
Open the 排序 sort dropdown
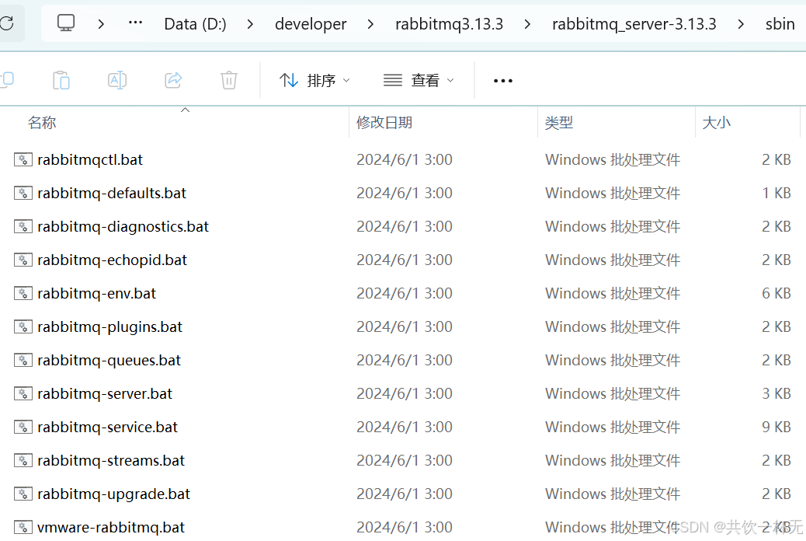pos(314,80)
